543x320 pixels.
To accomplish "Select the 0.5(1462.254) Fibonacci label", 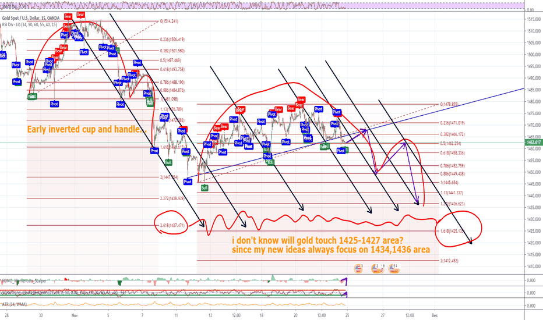I will 450,143.
